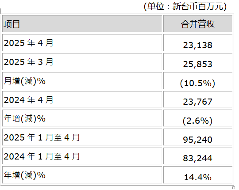This screenshot has width=239, height=190.
Task: Select the 项目 header cell
Action: 82,23
